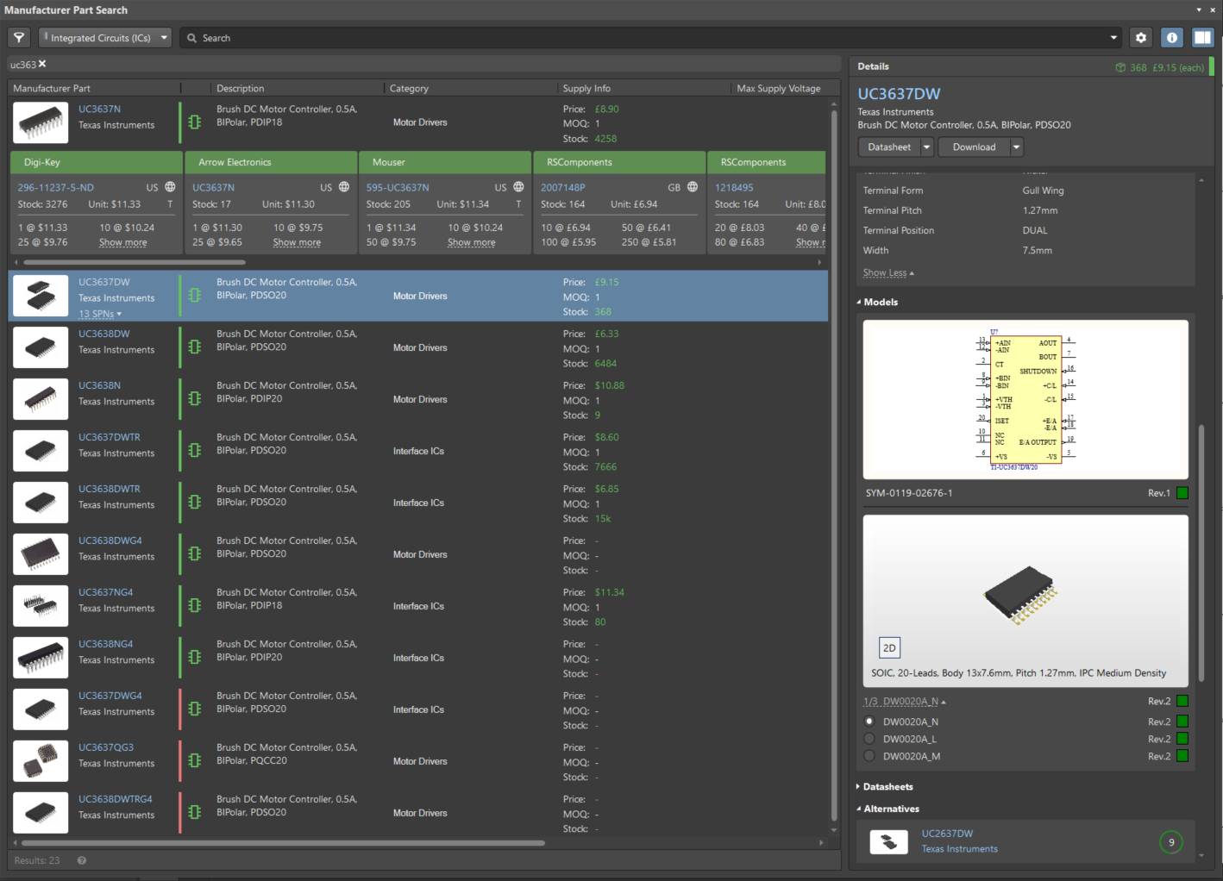Click the component icon in UC3637DWG4 row

click(195, 709)
